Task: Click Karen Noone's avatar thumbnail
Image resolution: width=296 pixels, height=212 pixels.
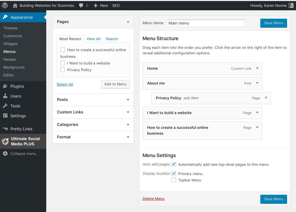Action: tap(291, 6)
